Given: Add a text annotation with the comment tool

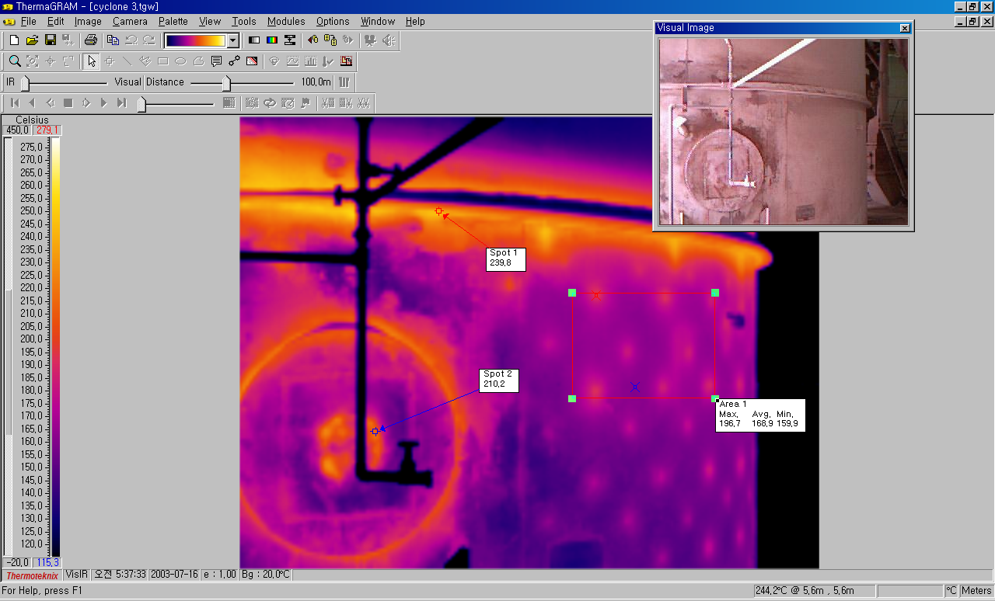Looking at the screenshot, I should (x=216, y=61).
